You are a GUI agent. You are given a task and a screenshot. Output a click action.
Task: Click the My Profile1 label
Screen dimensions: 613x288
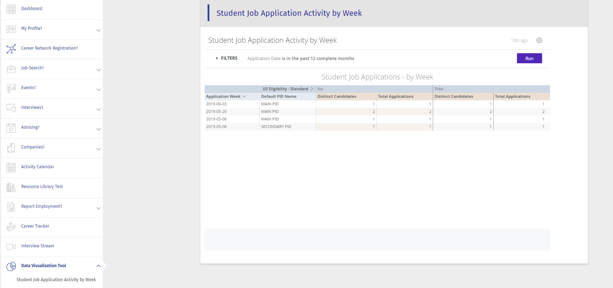(x=32, y=28)
